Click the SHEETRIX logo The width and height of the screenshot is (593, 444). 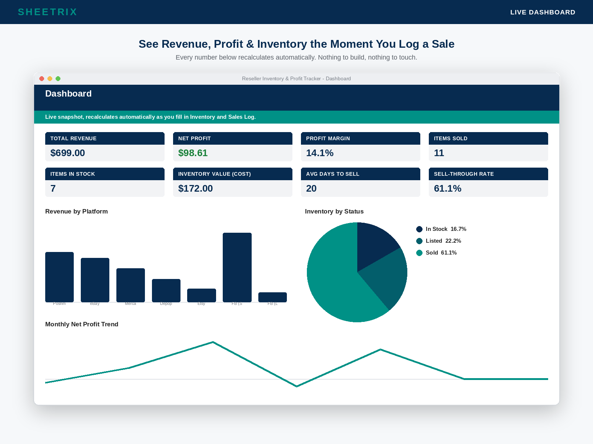click(47, 12)
